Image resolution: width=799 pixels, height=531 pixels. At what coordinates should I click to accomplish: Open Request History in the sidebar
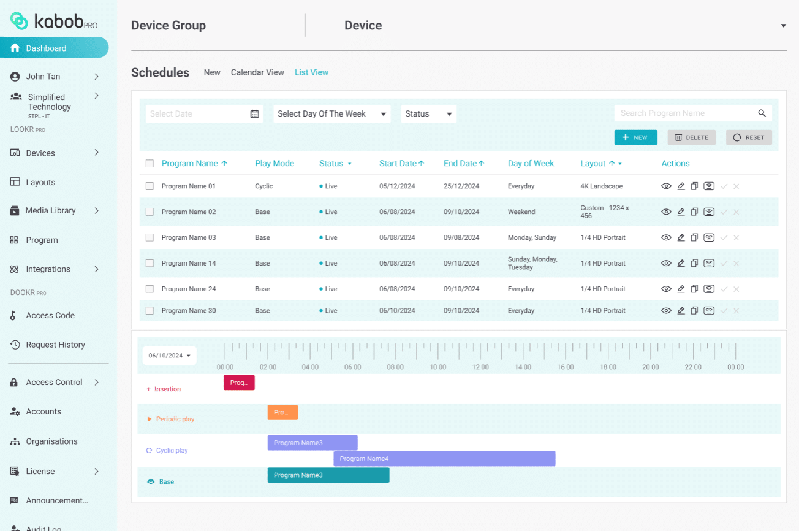pos(55,345)
